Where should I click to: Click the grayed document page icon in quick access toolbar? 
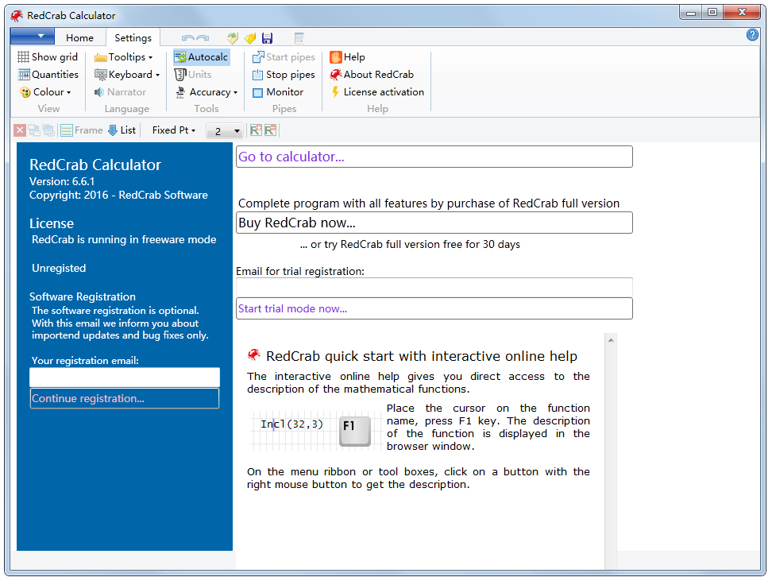pos(299,38)
